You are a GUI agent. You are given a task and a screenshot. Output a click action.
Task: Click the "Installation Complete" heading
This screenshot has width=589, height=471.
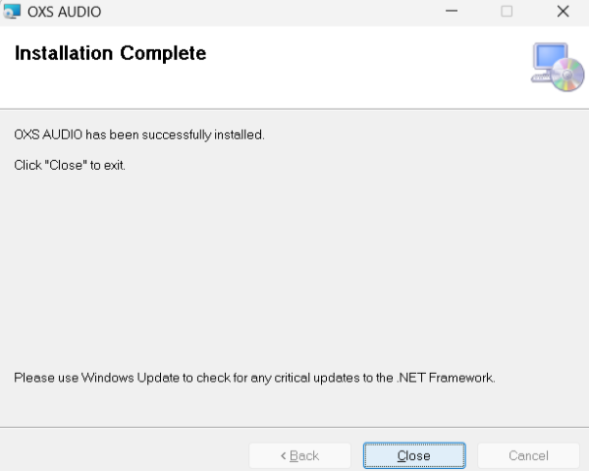(x=110, y=54)
